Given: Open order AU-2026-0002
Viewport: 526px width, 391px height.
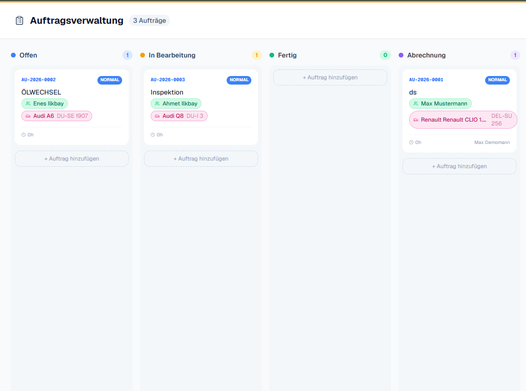Looking at the screenshot, I should click(x=38, y=80).
